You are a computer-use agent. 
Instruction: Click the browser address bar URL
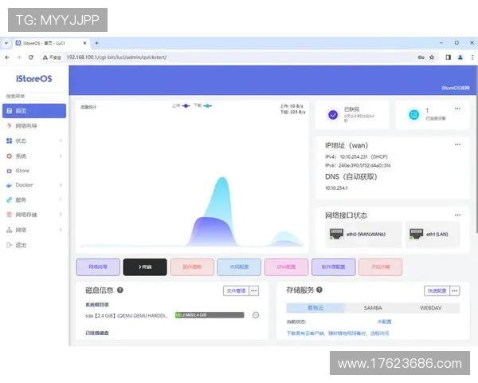tap(116, 57)
